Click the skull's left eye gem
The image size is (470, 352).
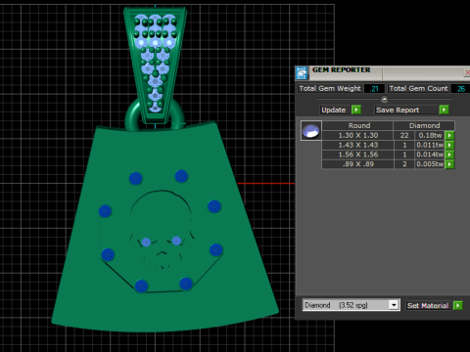146,242
